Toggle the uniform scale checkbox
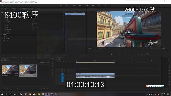 (33, 24)
